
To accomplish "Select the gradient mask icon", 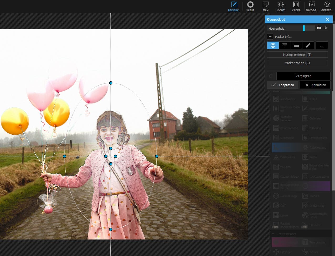I will coord(285,45).
